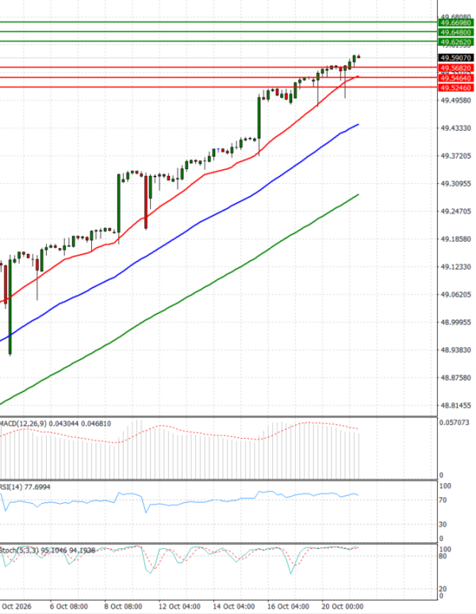
Task: Click the 49.49580 price axis value
Action: 455,101
